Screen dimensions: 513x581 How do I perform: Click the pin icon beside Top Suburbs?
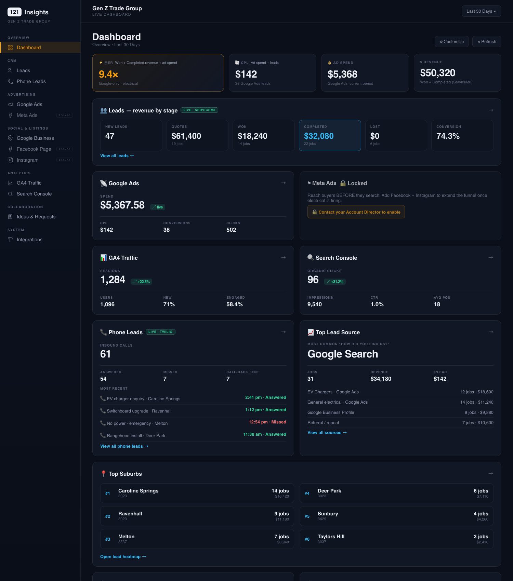point(103,474)
